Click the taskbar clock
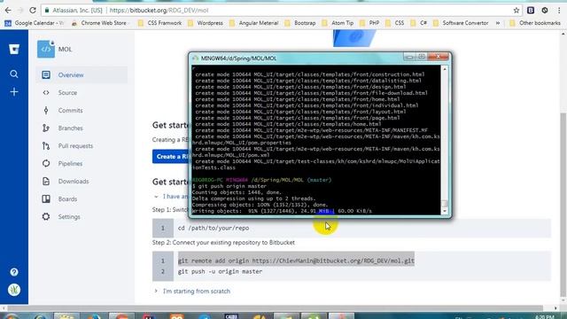This screenshot has width=567, height=319. tap(544, 317)
